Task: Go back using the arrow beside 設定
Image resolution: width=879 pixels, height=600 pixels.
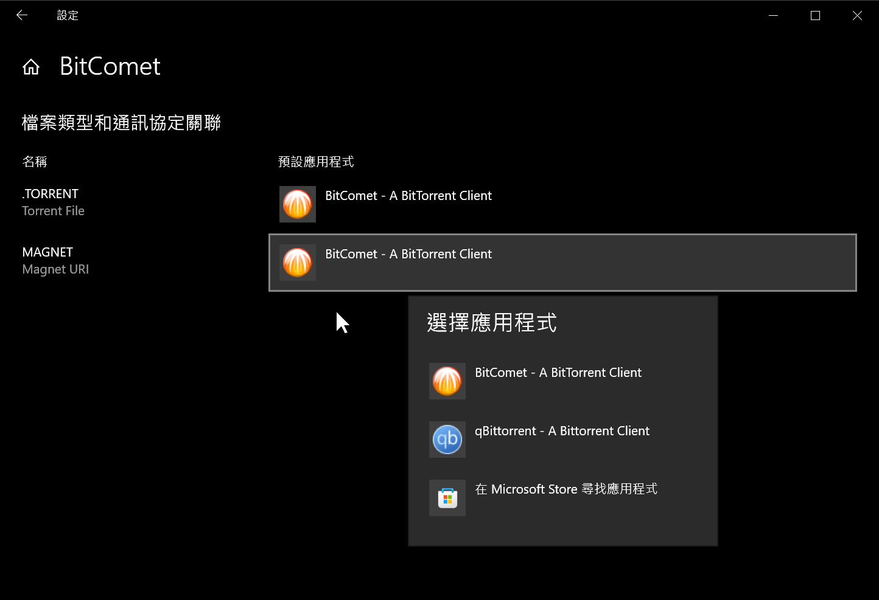Action: pyautogui.click(x=22, y=15)
